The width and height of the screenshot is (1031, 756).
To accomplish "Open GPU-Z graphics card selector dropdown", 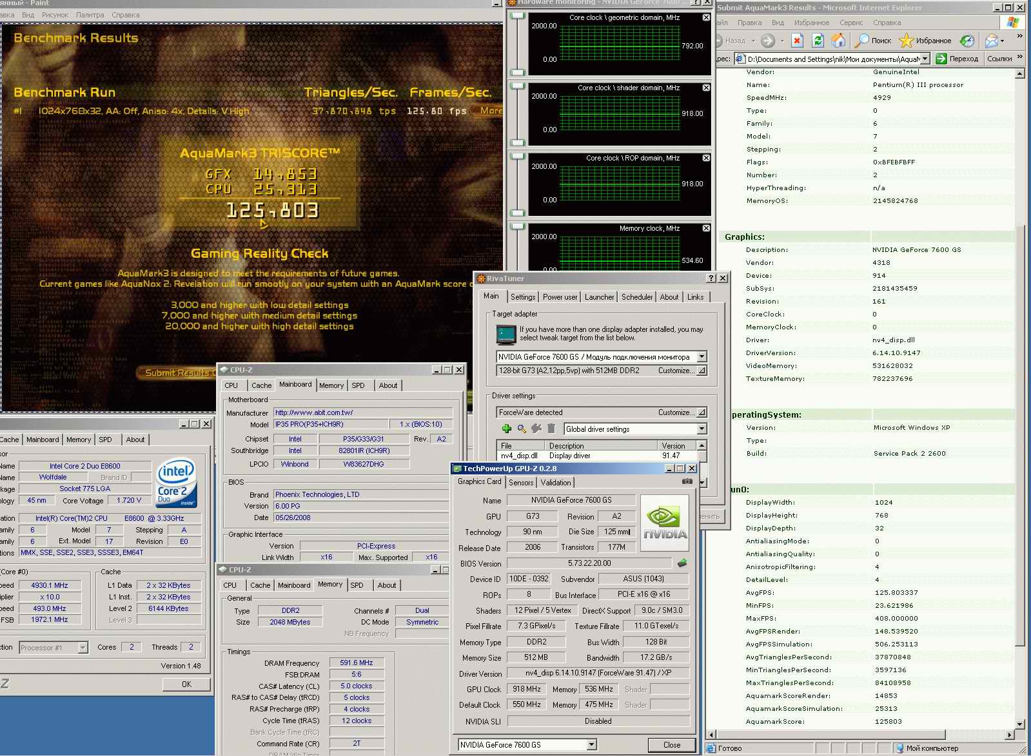I will tap(591, 744).
